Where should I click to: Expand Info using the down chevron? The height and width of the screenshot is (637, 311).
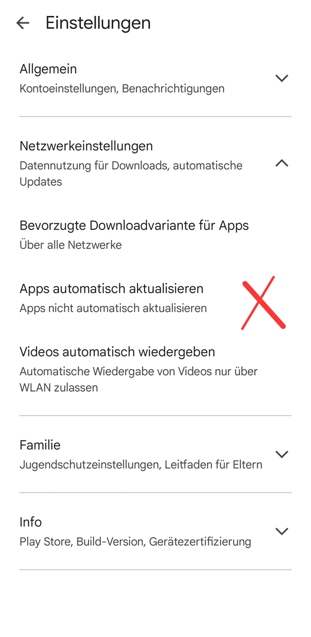(281, 531)
